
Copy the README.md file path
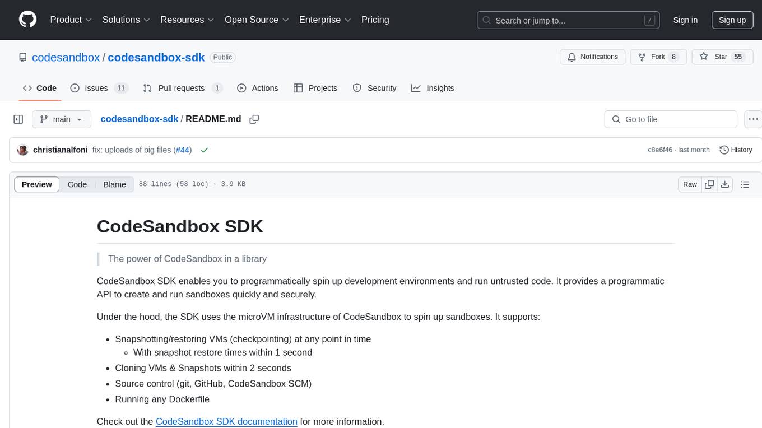coord(254,119)
